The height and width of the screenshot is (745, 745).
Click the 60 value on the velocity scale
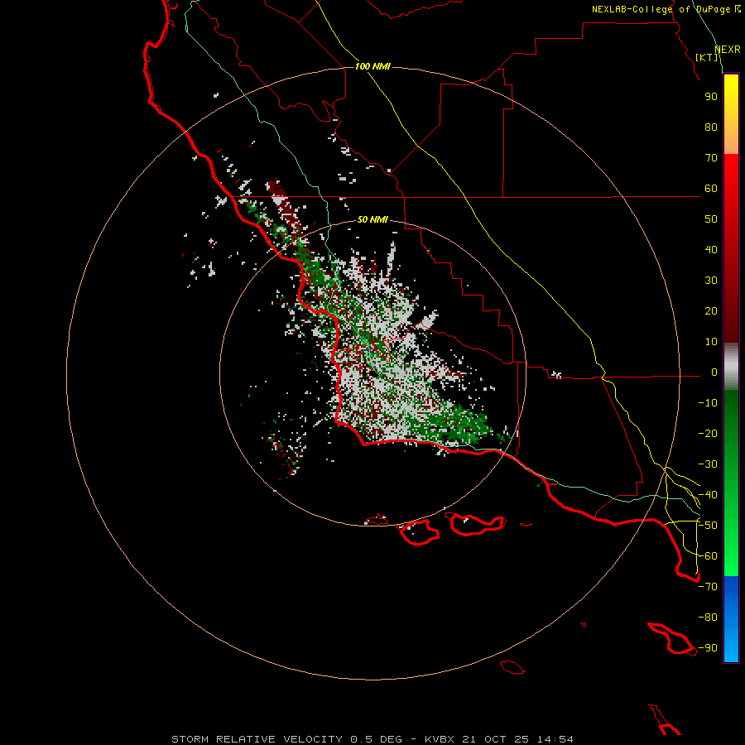point(711,189)
